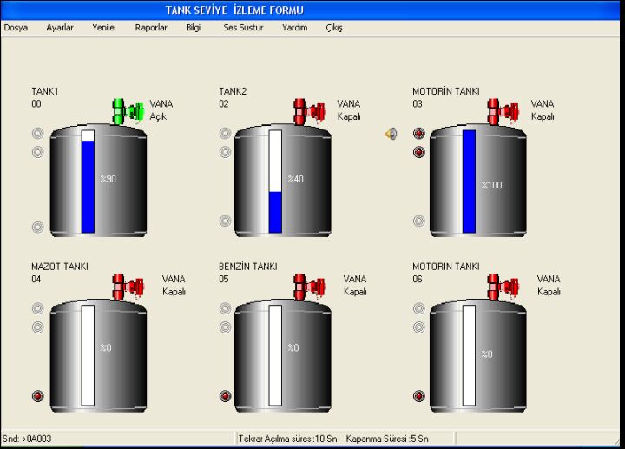Click the blue level bar of TANK1
The width and height of the screenshot is (625, 449).
[88, 187]
